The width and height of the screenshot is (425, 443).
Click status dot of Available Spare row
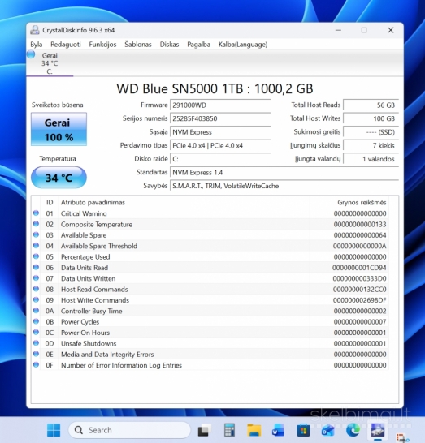coord(36,234)
